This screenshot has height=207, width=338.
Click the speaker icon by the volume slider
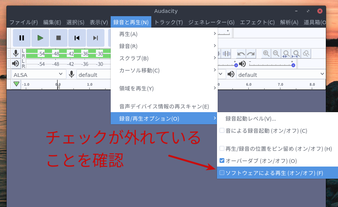point(242,64)
